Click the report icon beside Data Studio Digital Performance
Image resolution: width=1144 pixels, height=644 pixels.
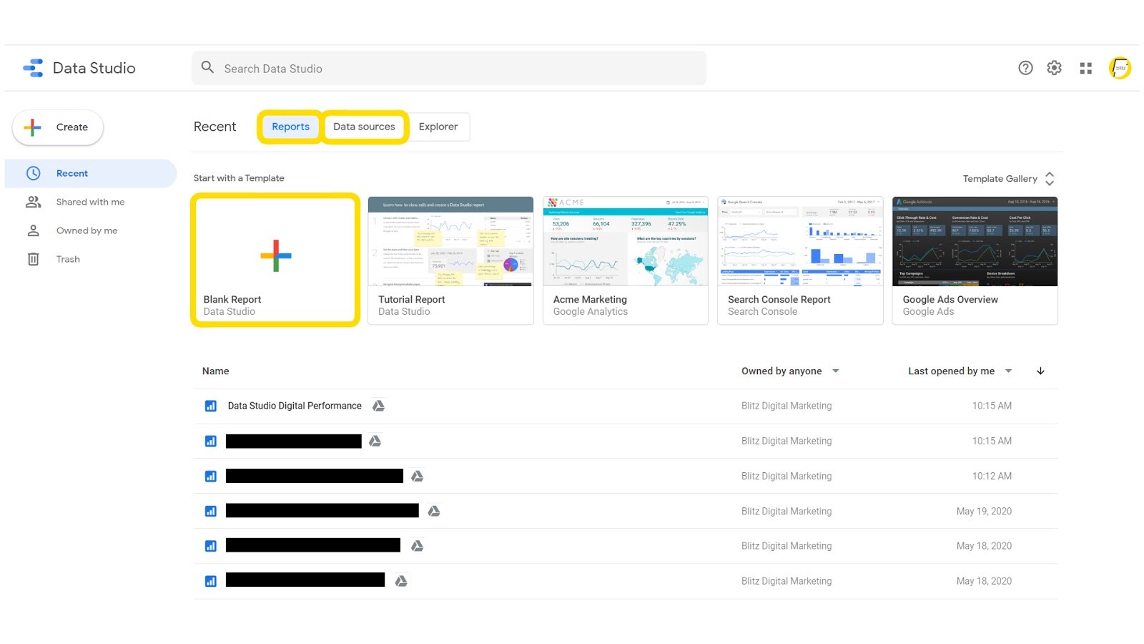(210, 406)
